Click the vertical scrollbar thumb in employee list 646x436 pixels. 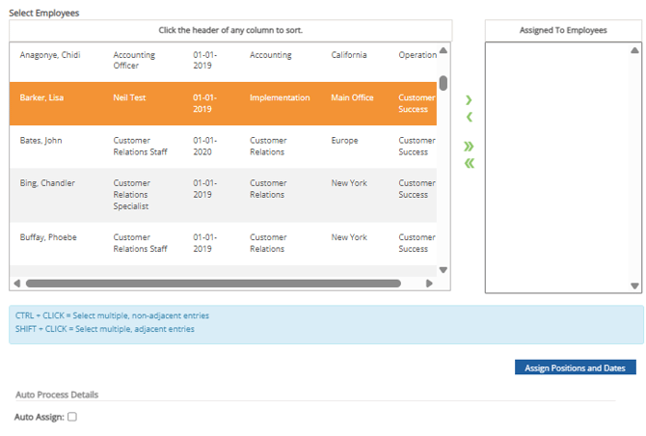tap(444, 83)
